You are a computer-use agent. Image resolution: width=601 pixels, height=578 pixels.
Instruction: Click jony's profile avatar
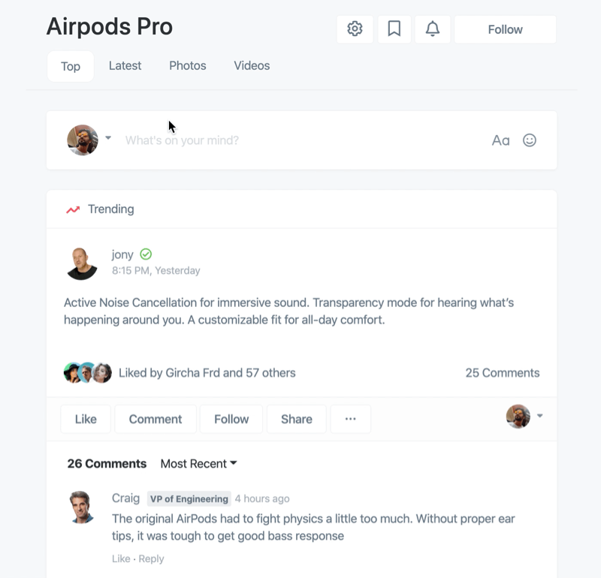pyautogui.click(x=82, y=263)
